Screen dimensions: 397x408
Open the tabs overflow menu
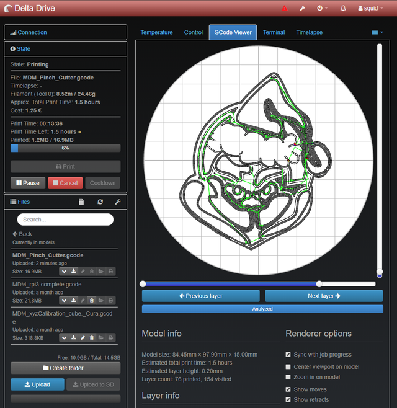tap(377, 32)
